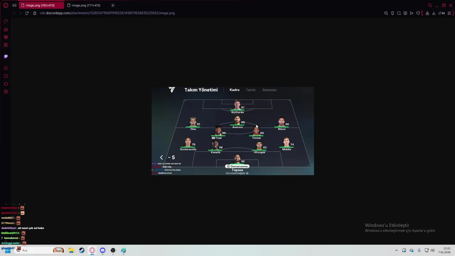The height and width of the screenshot is (256, 455).
Task: Open the M sidebar panel icon
Action: click(6, 45)
